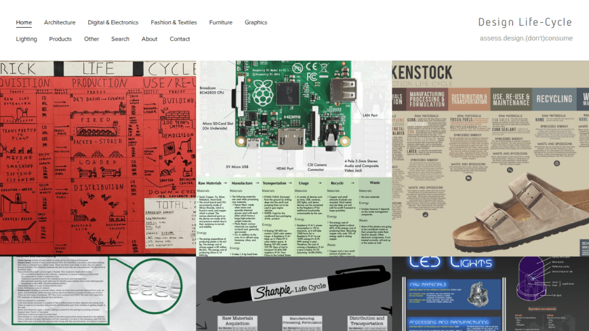Image resolution: width=589 pixels, height=331 pixels.
Task: Open the Sharpie Life Cycle project
Action: [294, 294]
